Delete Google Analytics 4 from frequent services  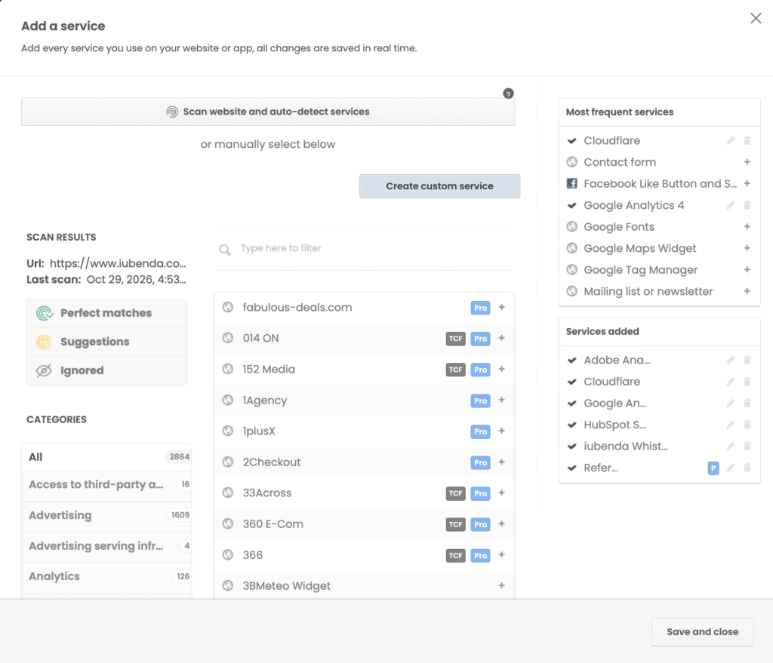[x=747, y=205]
